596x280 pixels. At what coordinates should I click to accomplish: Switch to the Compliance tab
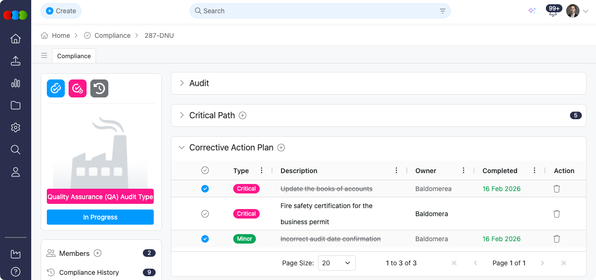pos(74,55)
